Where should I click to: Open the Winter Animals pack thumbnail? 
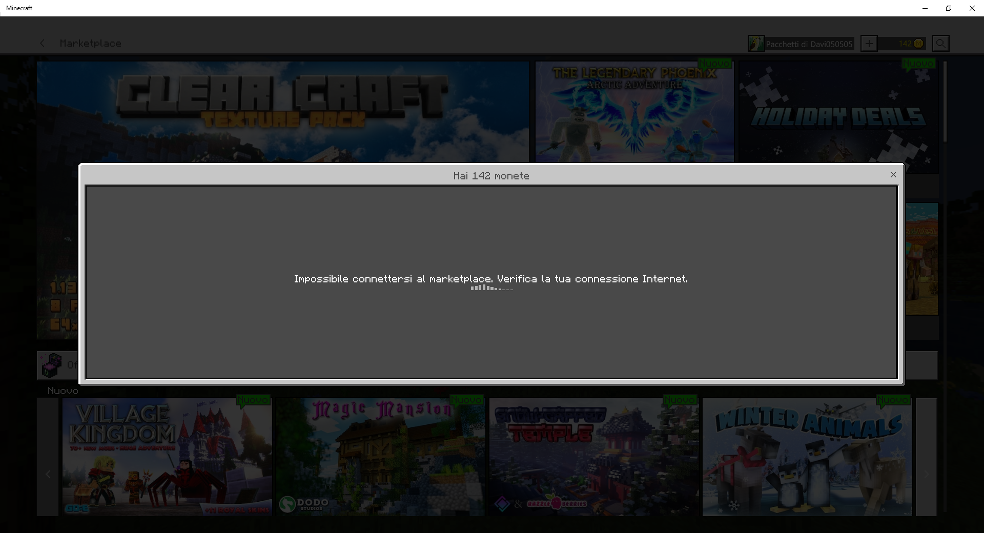coord(807,457)
